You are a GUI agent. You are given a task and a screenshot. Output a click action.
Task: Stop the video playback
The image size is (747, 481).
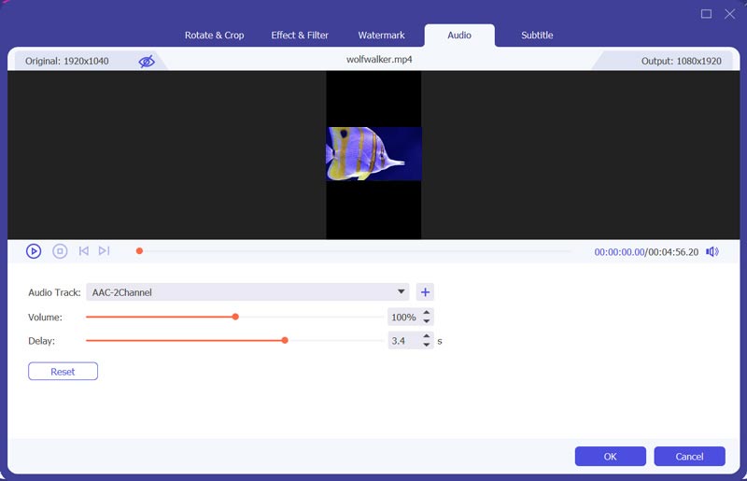pyautogui.click(x=60, y=251)
